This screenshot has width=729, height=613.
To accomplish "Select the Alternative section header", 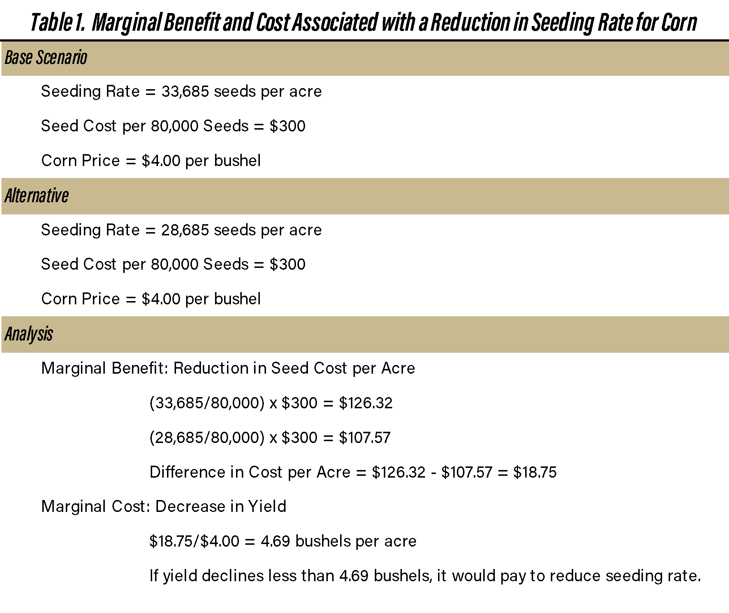I will point(37,196).
